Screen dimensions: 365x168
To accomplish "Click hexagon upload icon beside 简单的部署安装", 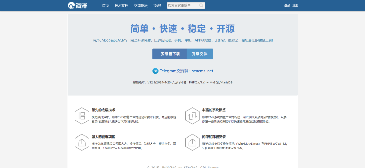I will point(192,142).
